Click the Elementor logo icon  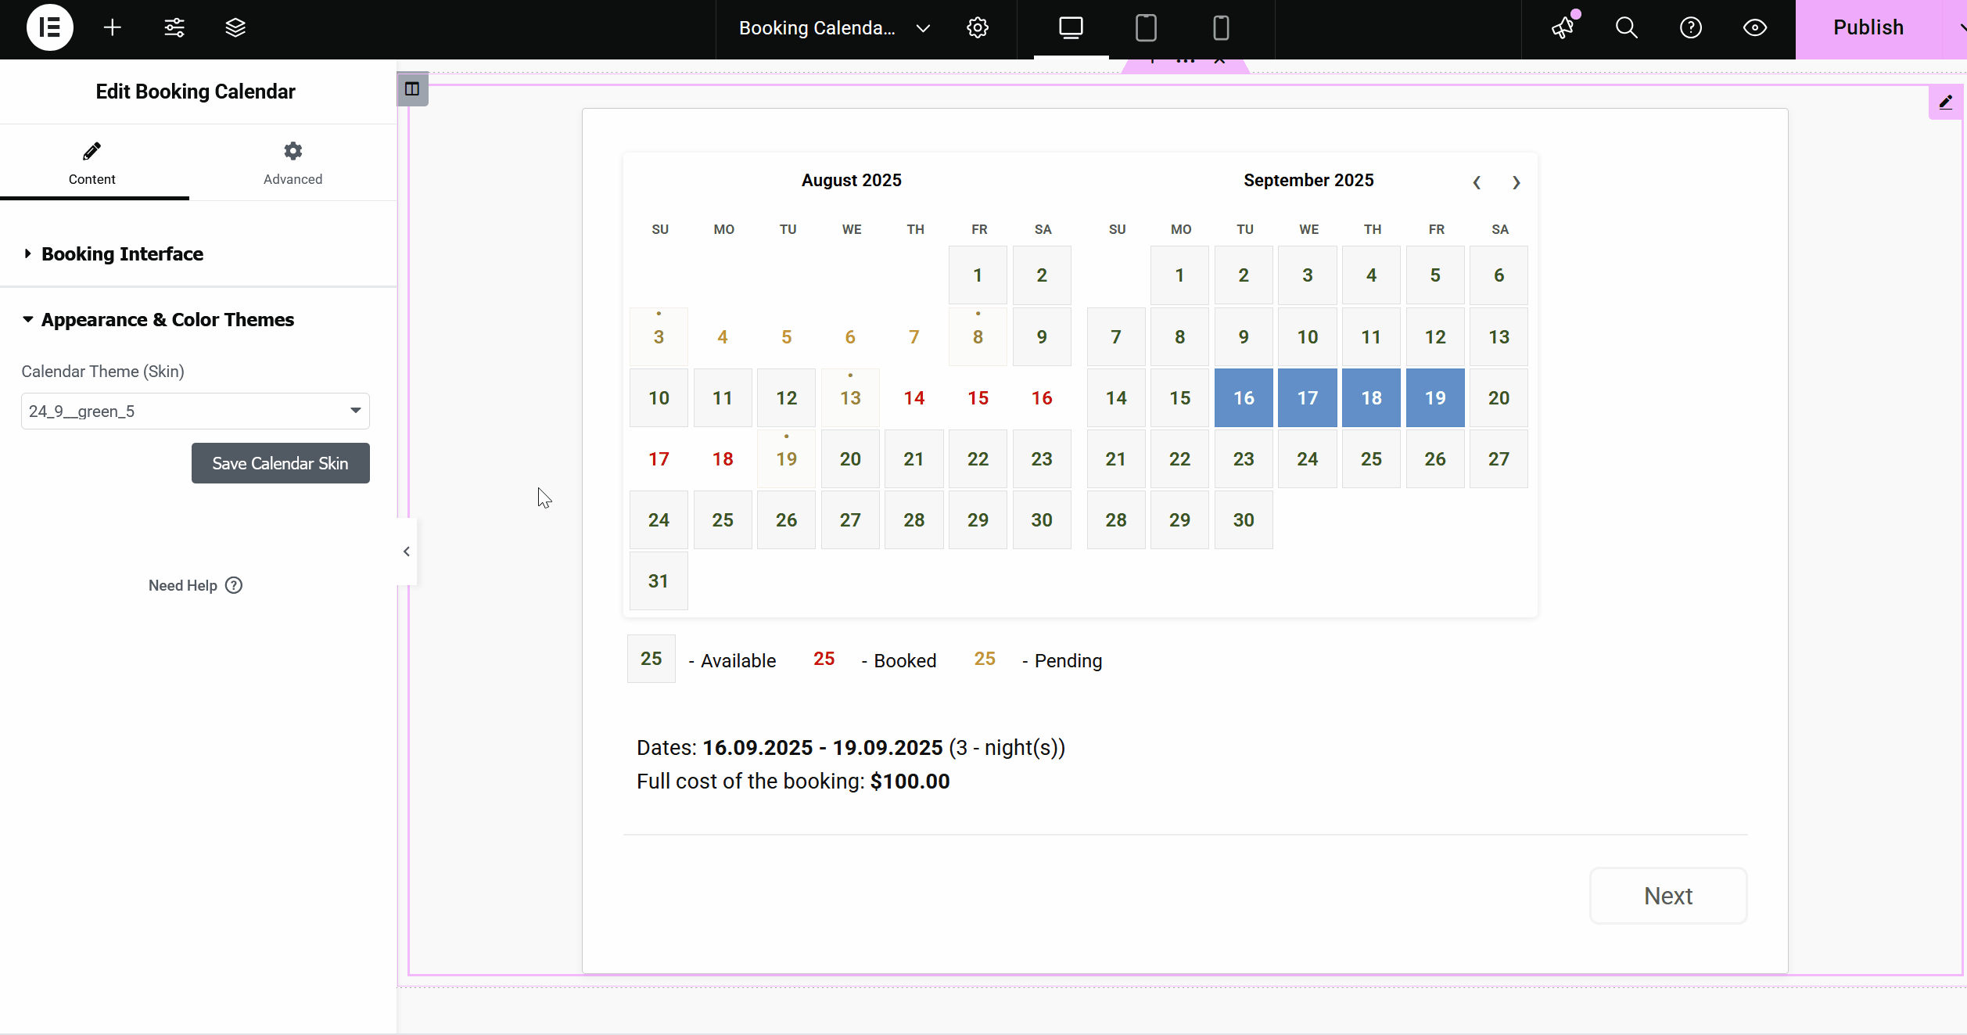[50, 28]
